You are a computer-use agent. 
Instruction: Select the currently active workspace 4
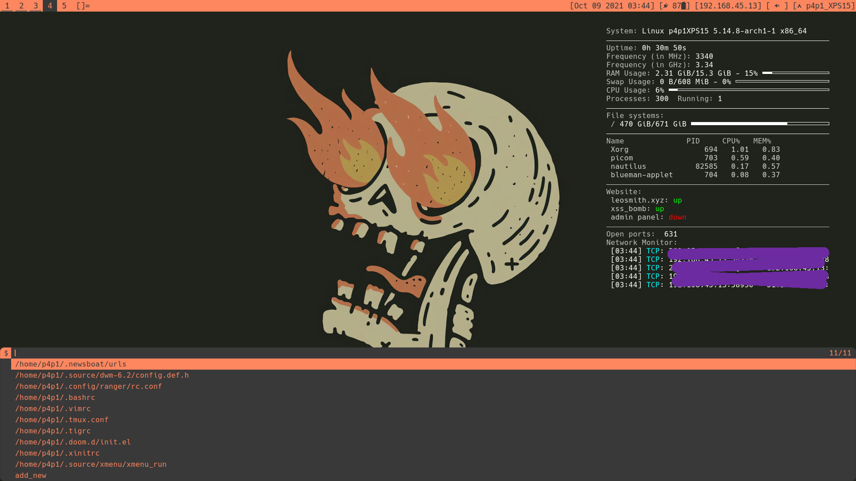click(49, 6)
